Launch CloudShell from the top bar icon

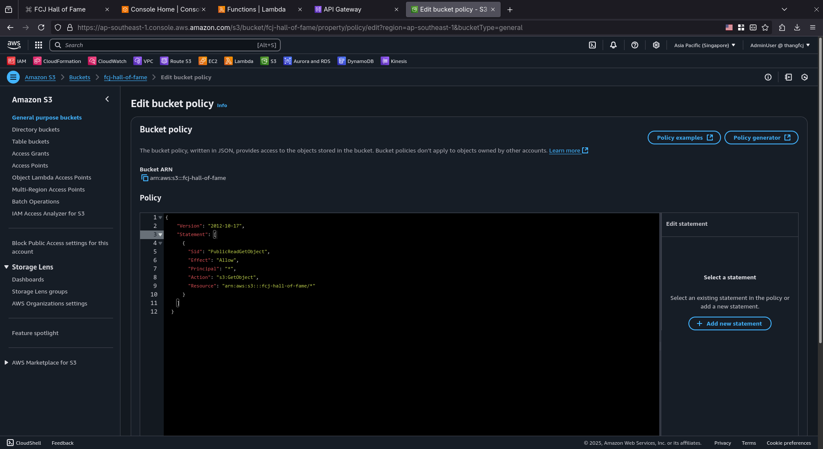592,45
